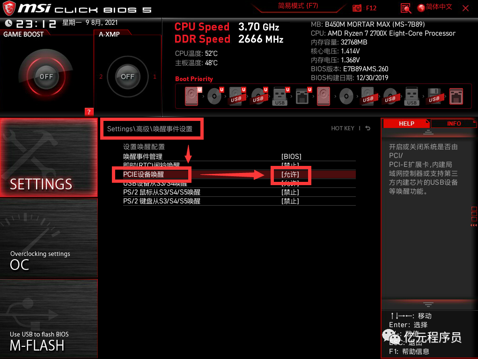The height and width of the screenshot is (359, 478).
Task: Open the 简体中文 language selector
Action: click(x=439, y=7)
